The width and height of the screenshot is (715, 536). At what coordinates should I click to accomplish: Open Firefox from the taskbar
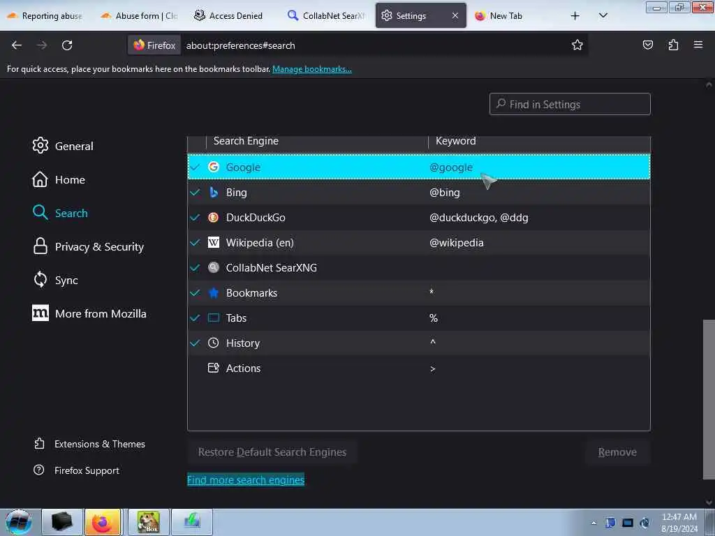(x=103, y=522)
